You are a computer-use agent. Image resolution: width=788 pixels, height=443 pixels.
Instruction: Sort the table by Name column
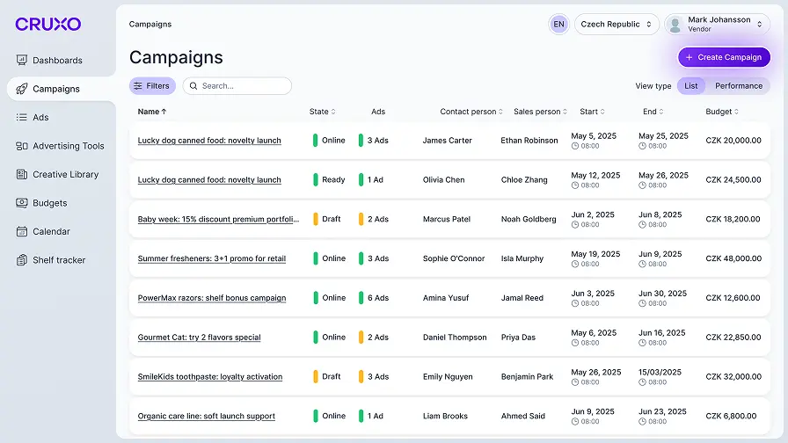tap(151, 112)
